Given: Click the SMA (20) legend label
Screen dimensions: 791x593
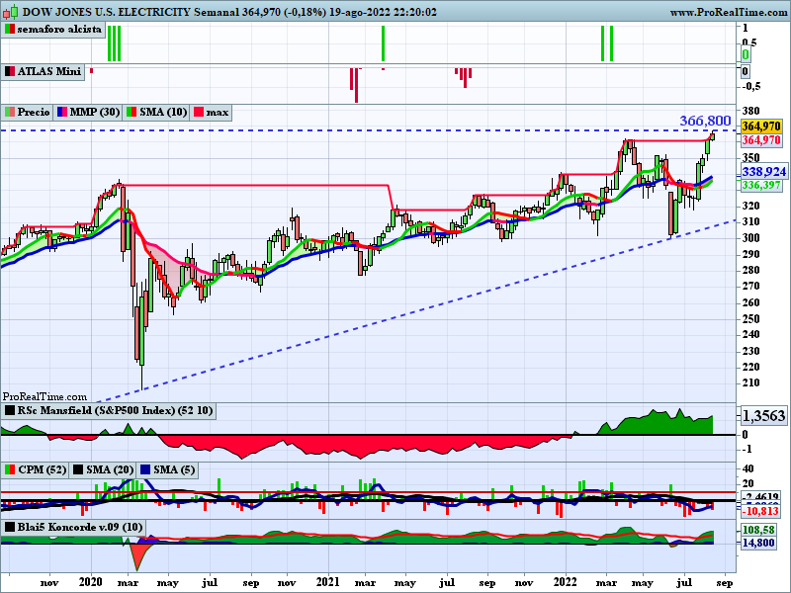Looking at the screenshot, I should 103,470.
